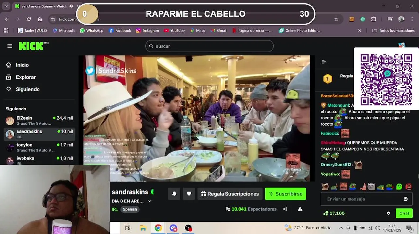Open Gmail bookmark

click(218, 31)
